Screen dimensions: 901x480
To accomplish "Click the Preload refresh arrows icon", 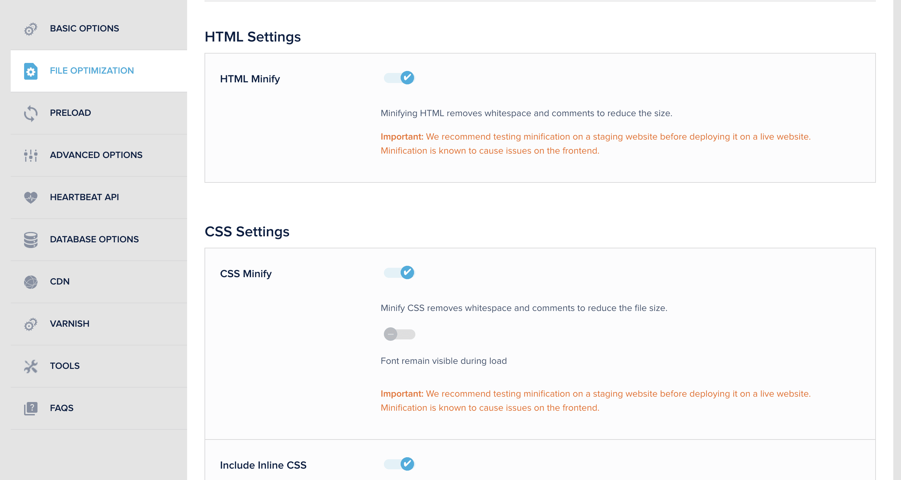I will pyautogui.click(x=31, y=113).
